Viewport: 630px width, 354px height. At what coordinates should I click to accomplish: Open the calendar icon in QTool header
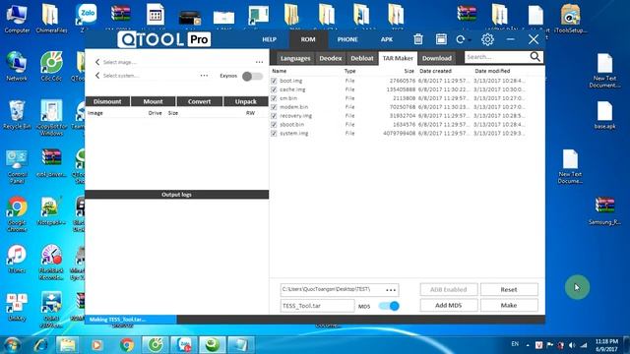(x=441, y=39)
